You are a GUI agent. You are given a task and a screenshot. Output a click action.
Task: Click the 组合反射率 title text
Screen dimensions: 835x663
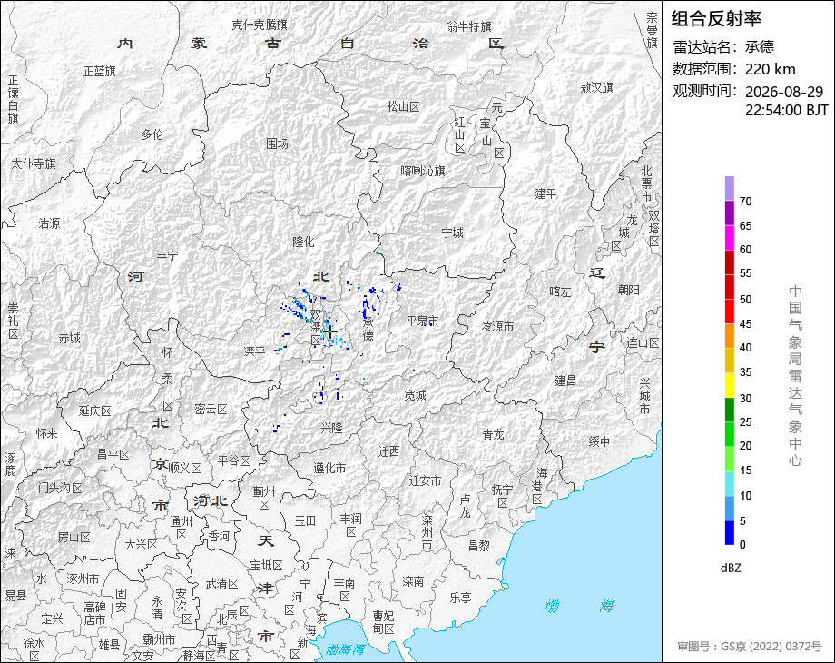click(716, 19)
